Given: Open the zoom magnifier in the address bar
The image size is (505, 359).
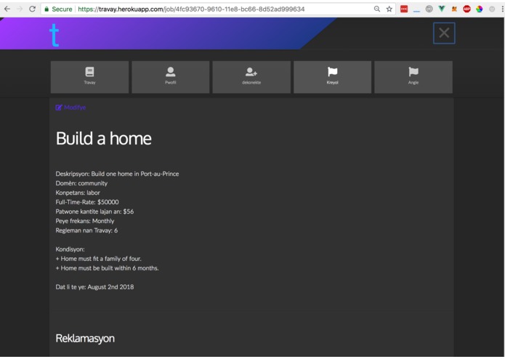Looking at the screenshot, I should [x=377, y=9].
